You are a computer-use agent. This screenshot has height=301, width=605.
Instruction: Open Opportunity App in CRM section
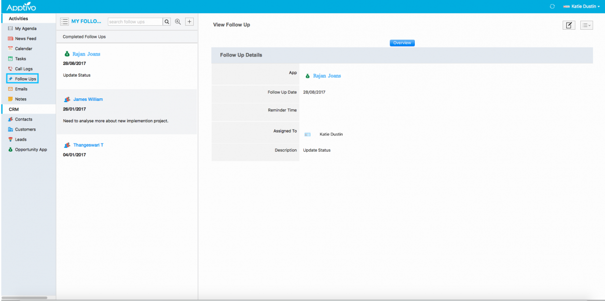point(30,150)
